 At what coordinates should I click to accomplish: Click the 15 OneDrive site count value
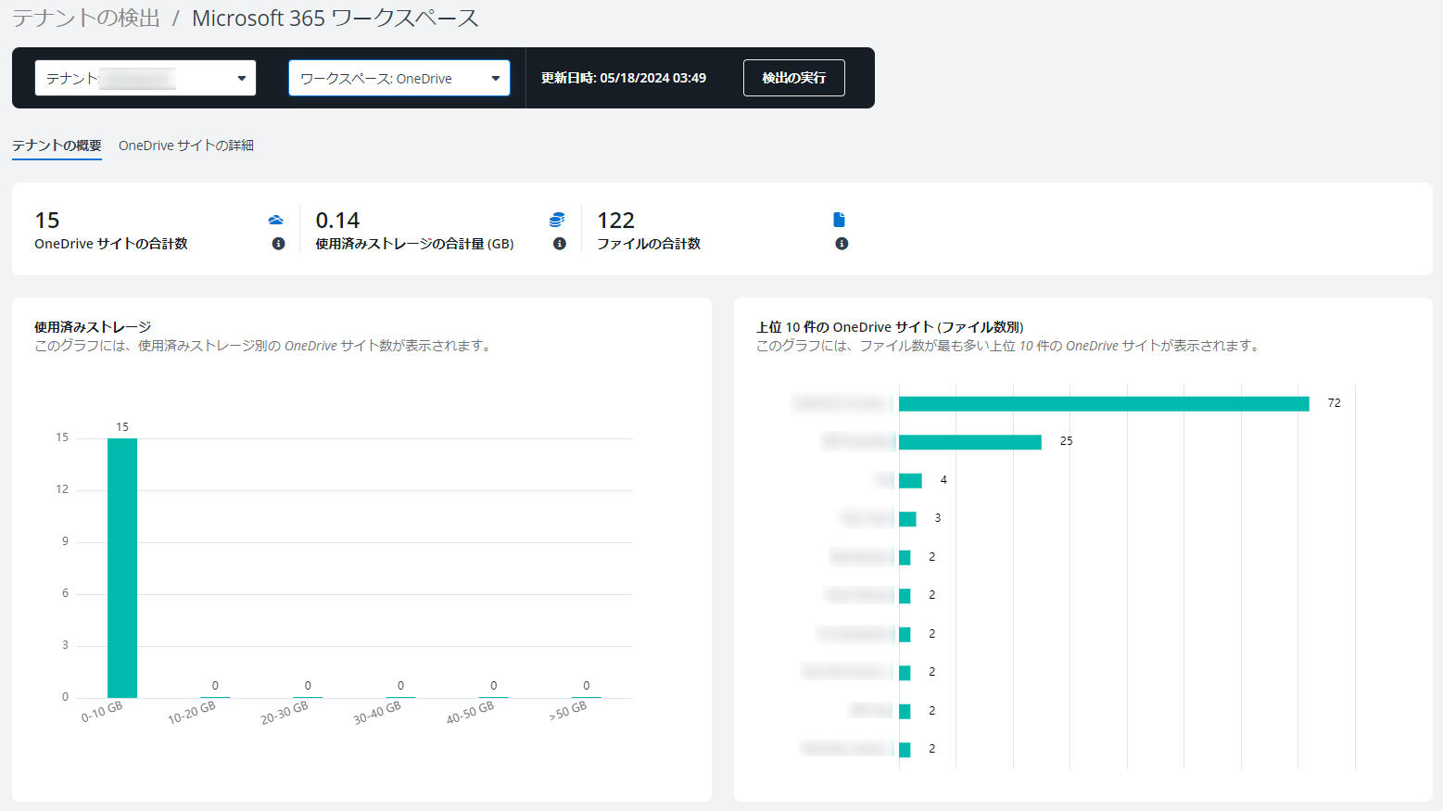[47, 221]
